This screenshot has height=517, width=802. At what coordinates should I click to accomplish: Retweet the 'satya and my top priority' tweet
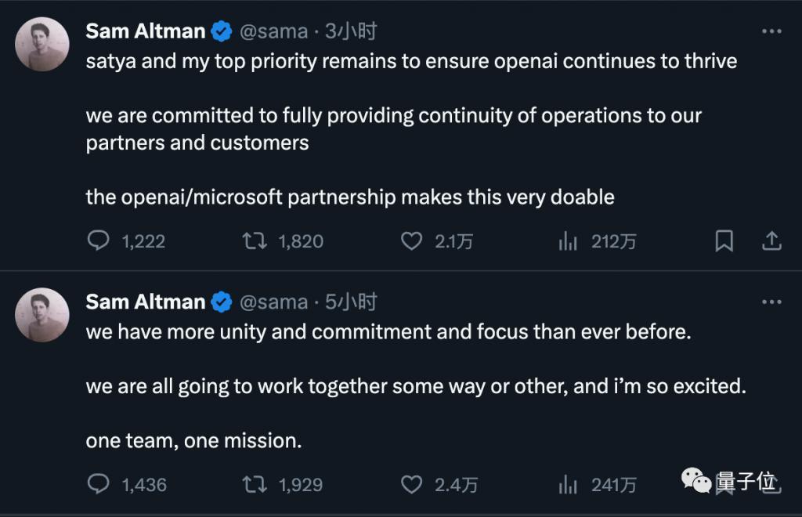pos(255,240)
